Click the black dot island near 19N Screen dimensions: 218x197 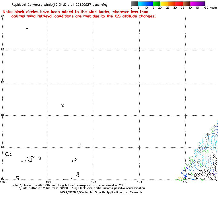click(x=27, y=28)
